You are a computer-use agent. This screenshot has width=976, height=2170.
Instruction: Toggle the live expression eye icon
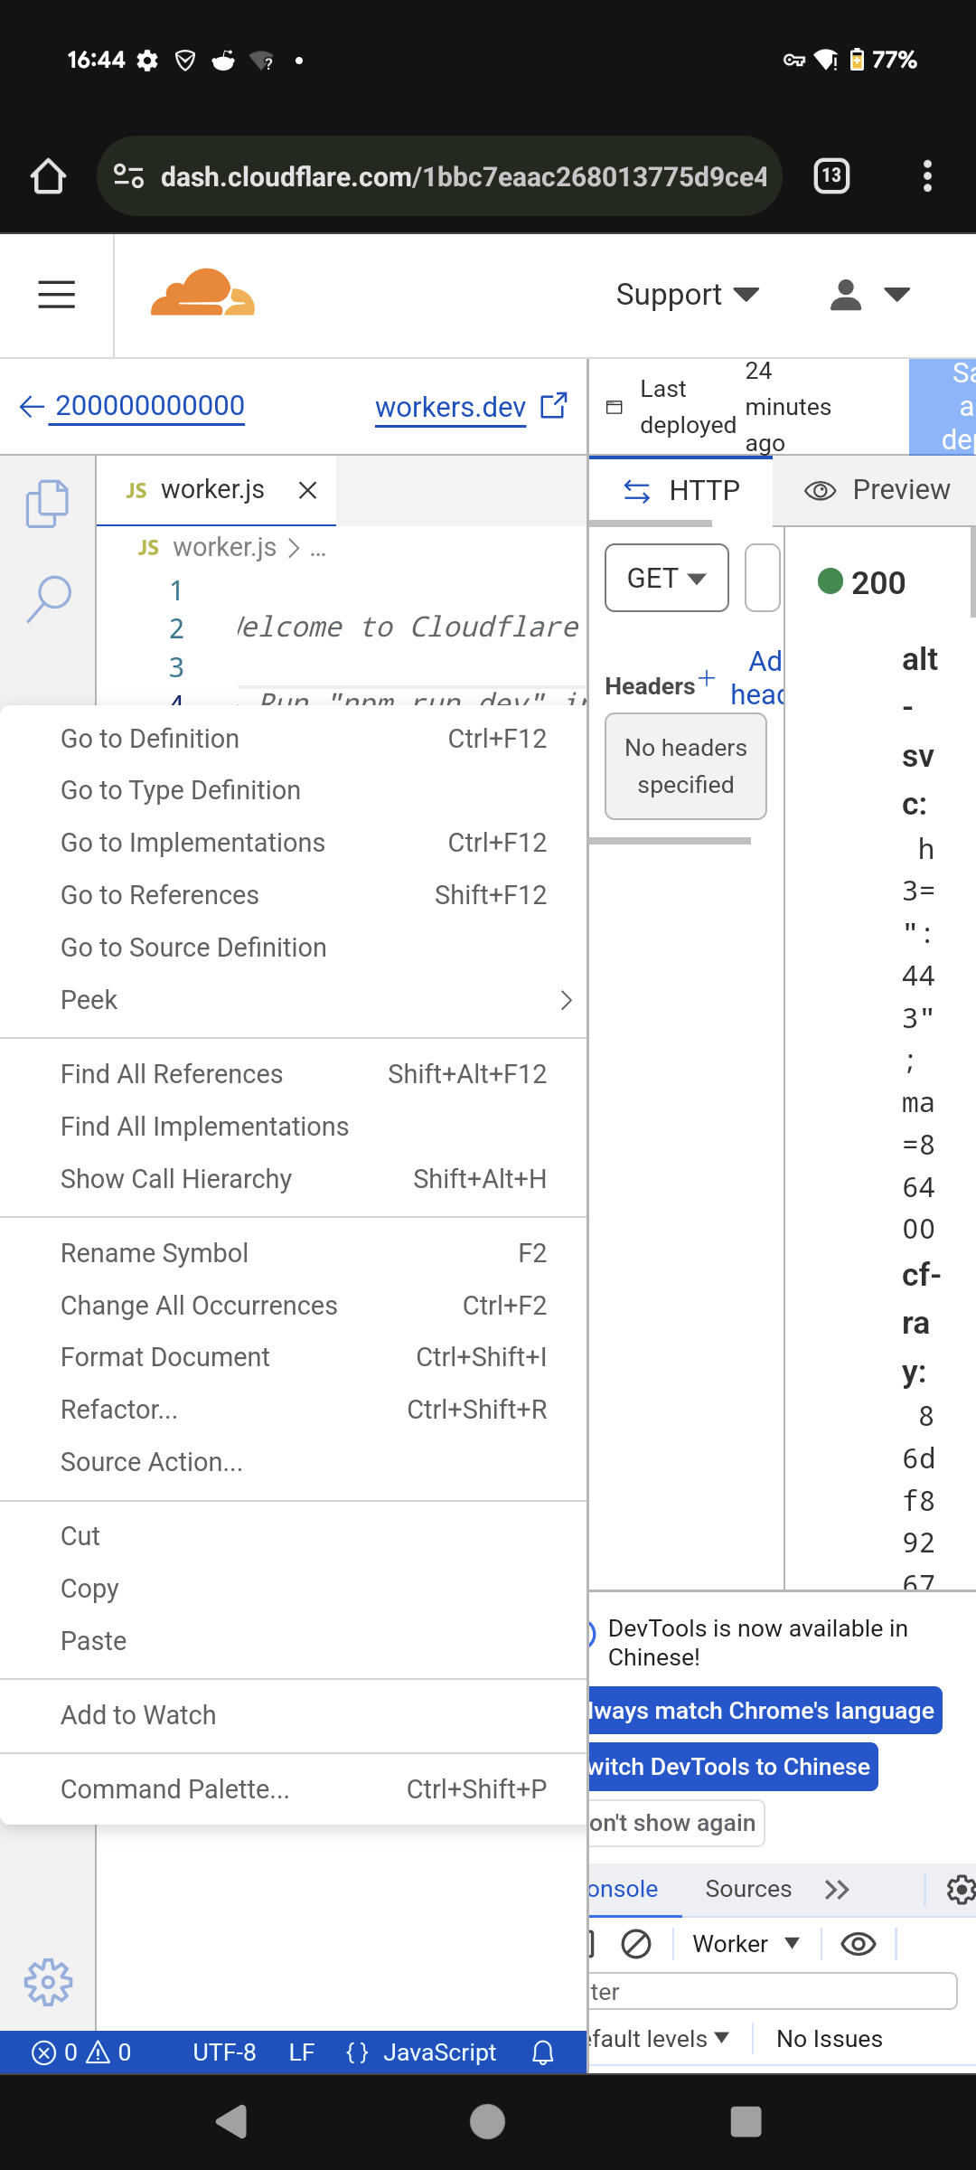(x=858, y=1943)
